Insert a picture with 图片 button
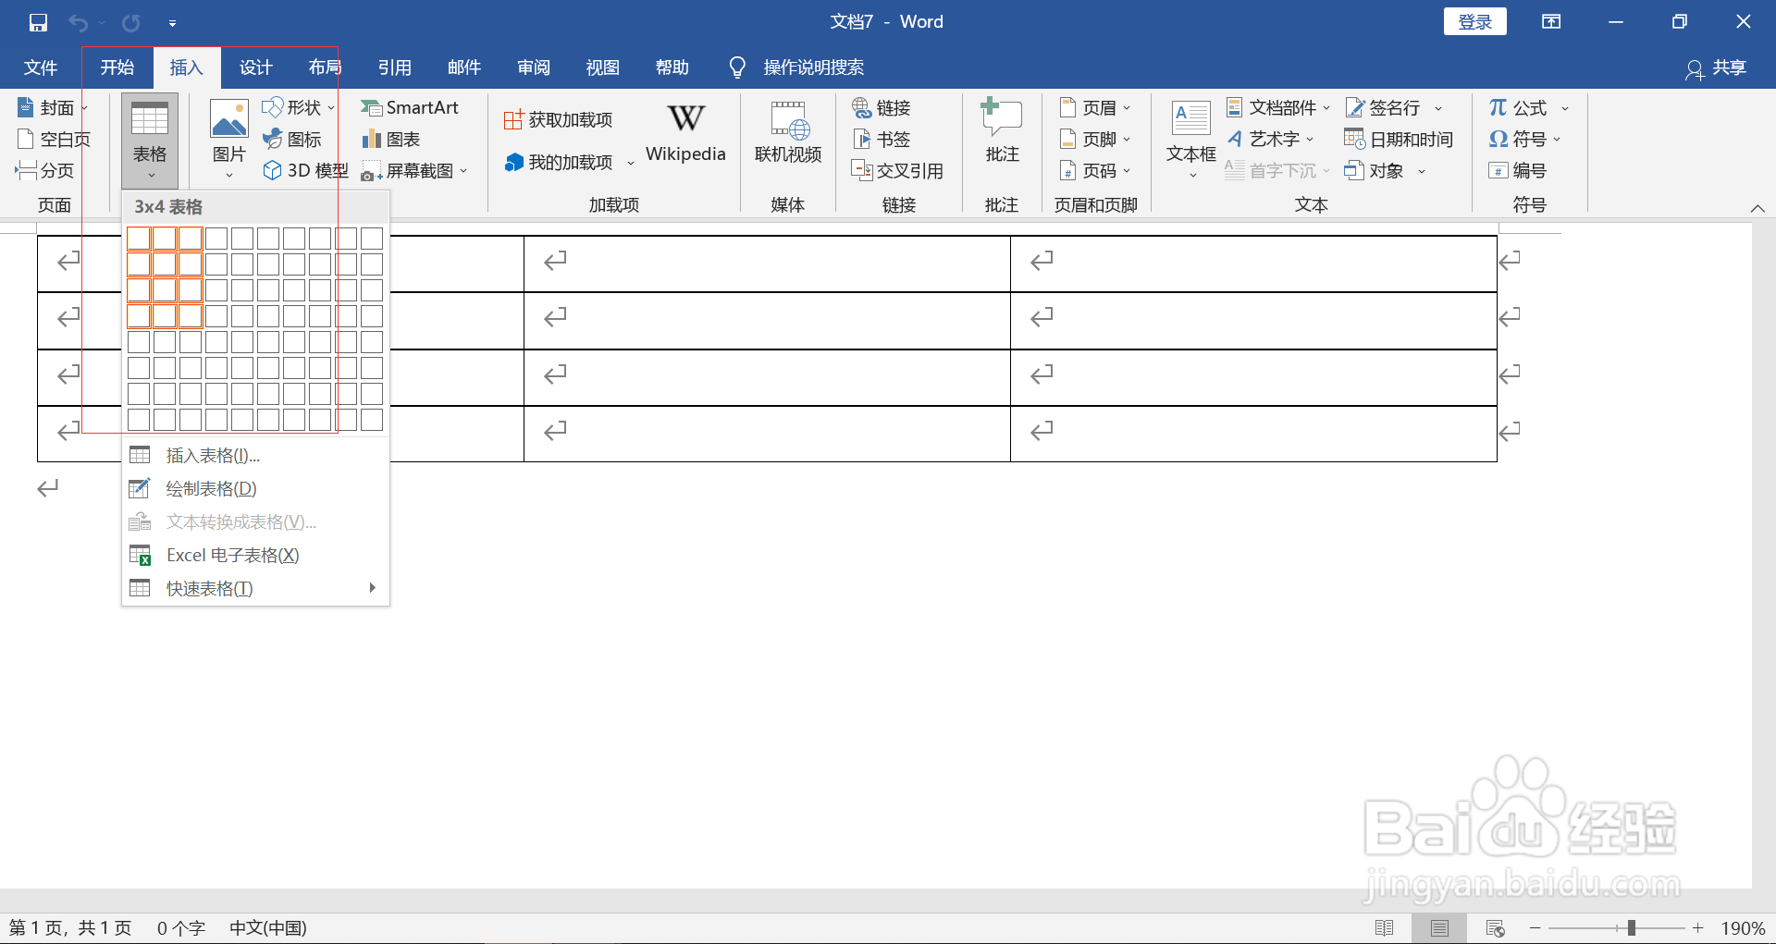1776x944 pixels. (x=229, y=139)
